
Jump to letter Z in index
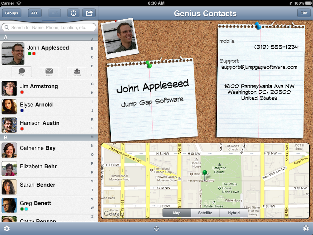coord(92,216)
